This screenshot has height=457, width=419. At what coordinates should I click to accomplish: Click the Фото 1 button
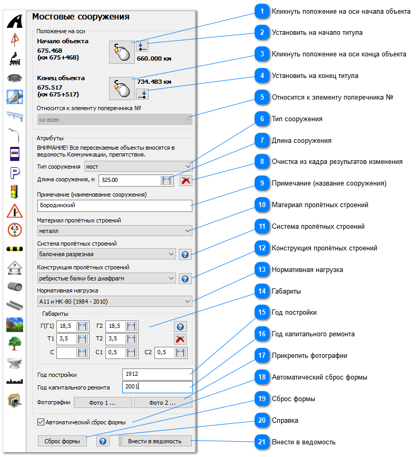tap(103, 403)
